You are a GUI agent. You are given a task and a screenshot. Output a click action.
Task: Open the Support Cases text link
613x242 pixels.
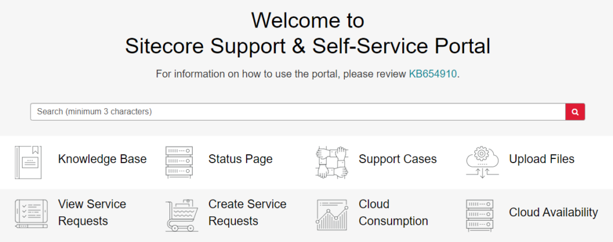pos(397,159)
